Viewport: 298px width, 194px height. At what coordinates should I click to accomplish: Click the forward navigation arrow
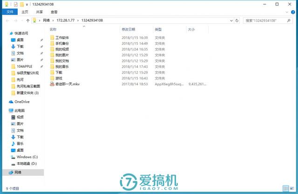[15, 20]
